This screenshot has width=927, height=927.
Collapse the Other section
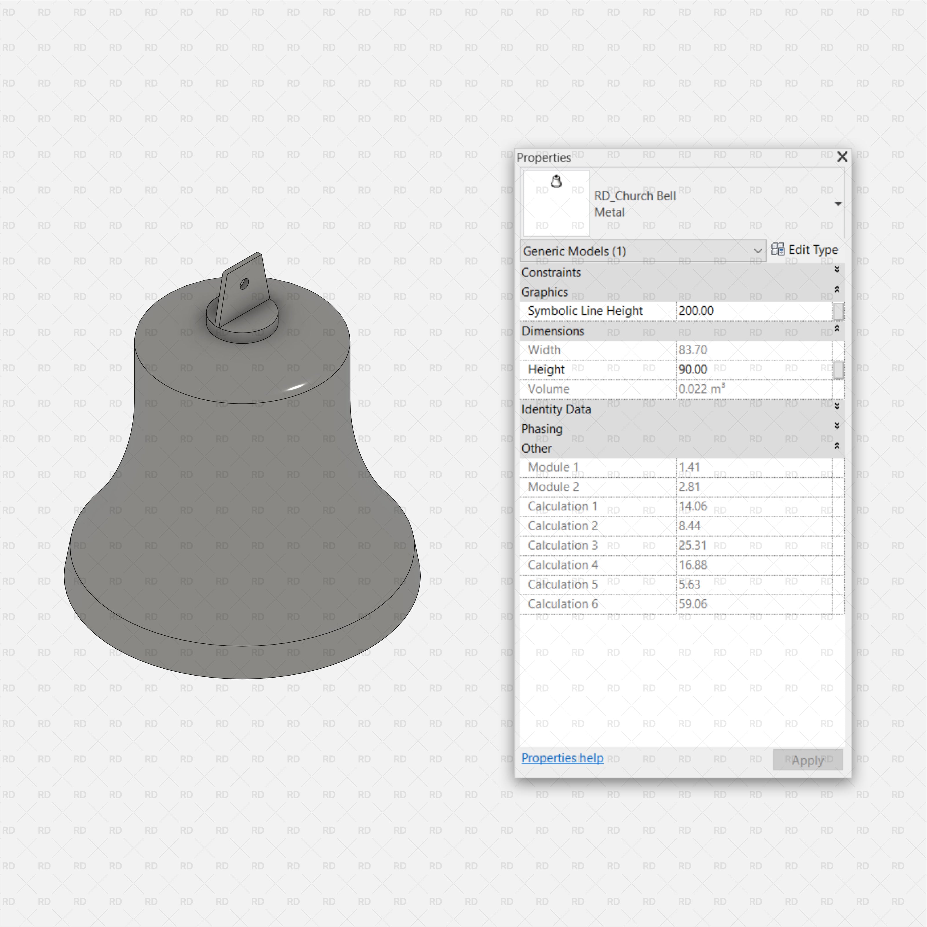pos(836,446)
